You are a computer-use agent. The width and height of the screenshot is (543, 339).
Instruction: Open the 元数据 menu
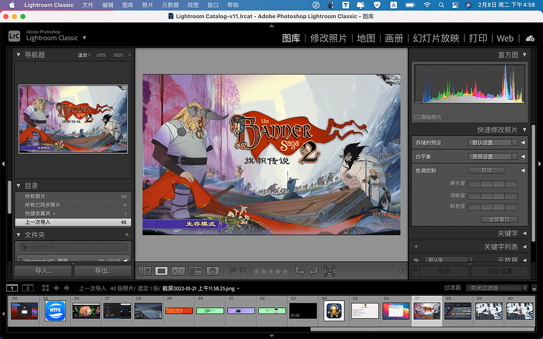click(x=170, y=5)
